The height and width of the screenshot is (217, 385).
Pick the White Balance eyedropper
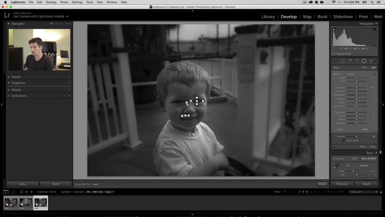[336, 166]
